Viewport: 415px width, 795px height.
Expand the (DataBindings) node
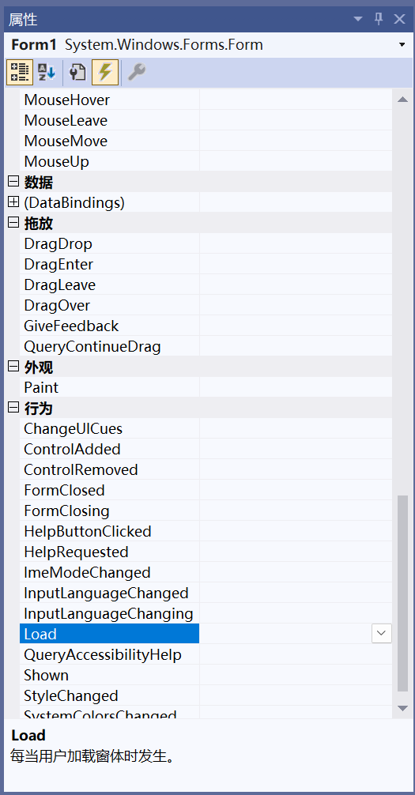13,202
